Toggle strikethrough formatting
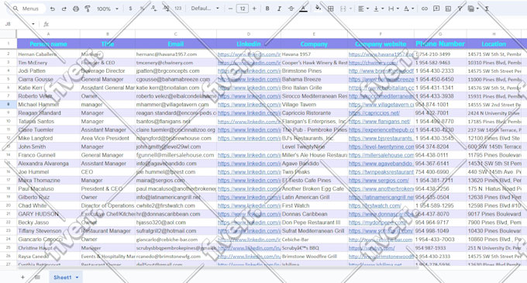Image resolution: width=527 pixels, height=283 pixels. pyautogui.click(x=291, y=9)
